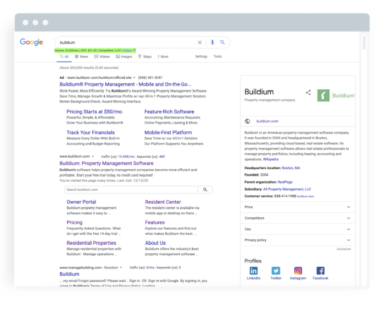Switch to the News tab
Screen dimensions: 386x312
click(82, 57)
